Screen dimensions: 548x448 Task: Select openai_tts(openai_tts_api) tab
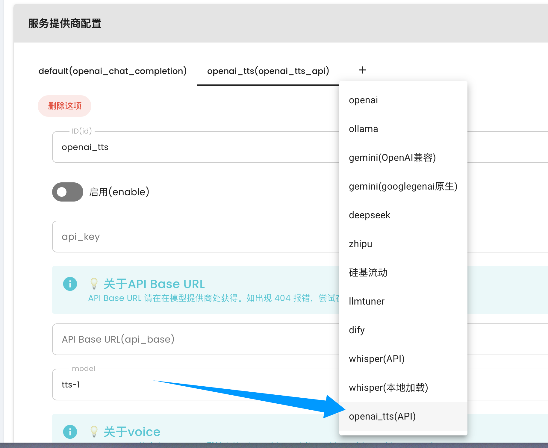pos(268,71)
